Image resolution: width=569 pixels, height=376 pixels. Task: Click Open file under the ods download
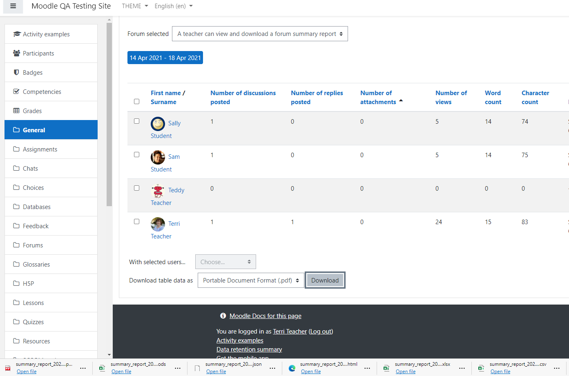point(121,372)
